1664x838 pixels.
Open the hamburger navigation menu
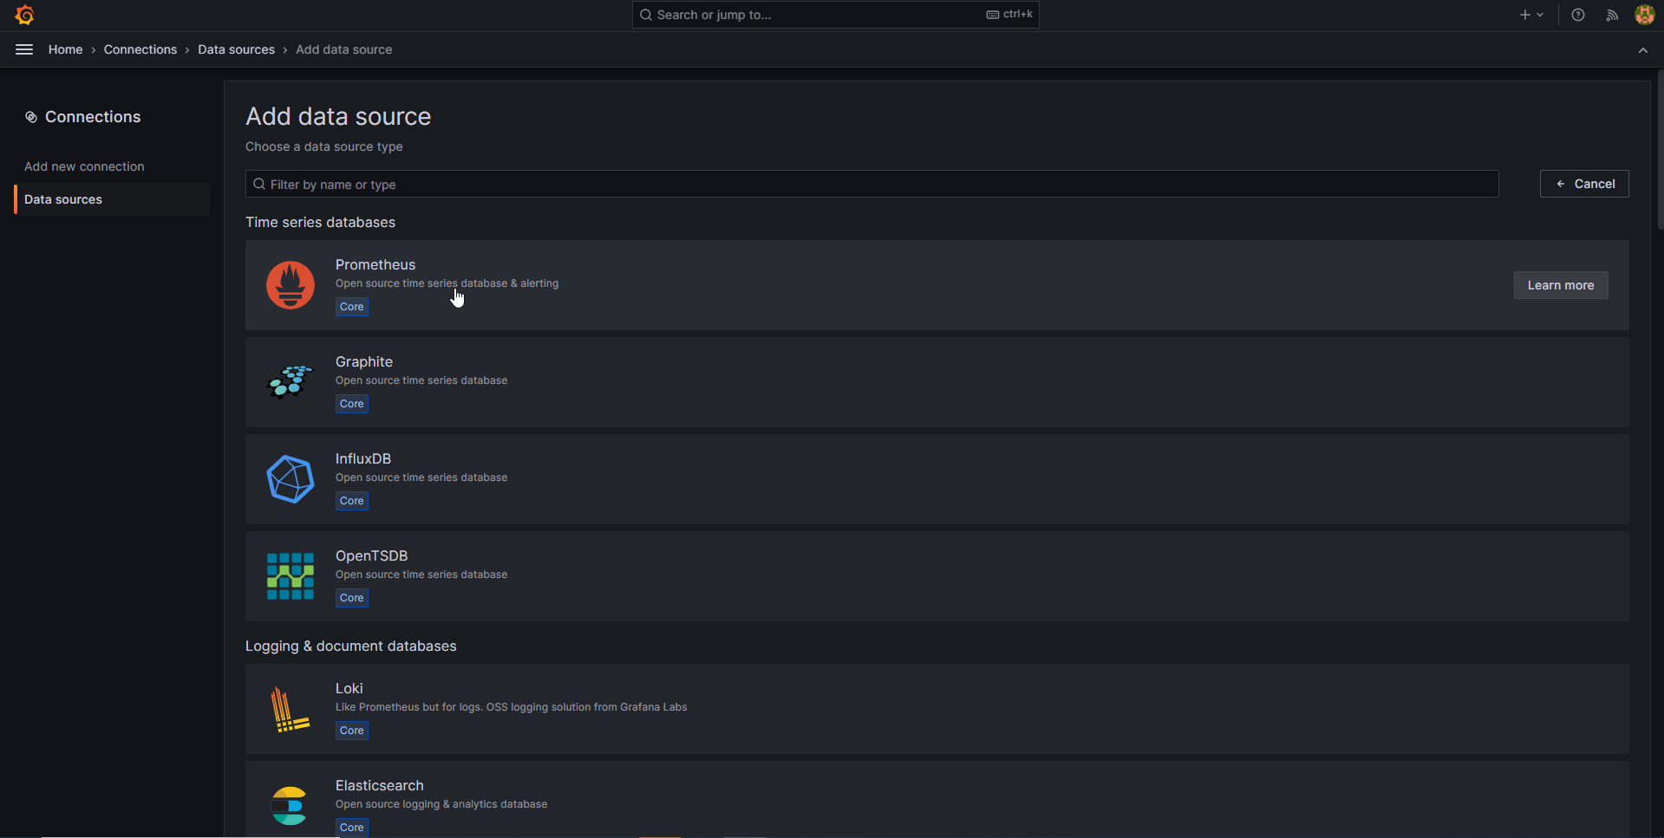point(24,49)
